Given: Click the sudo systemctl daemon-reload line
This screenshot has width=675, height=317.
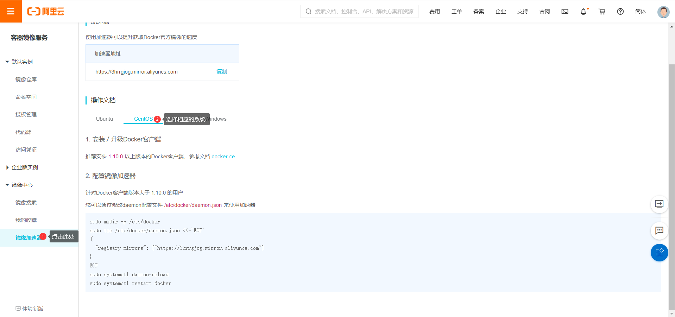Looking at the screenshot, I should tap(129, 275).
